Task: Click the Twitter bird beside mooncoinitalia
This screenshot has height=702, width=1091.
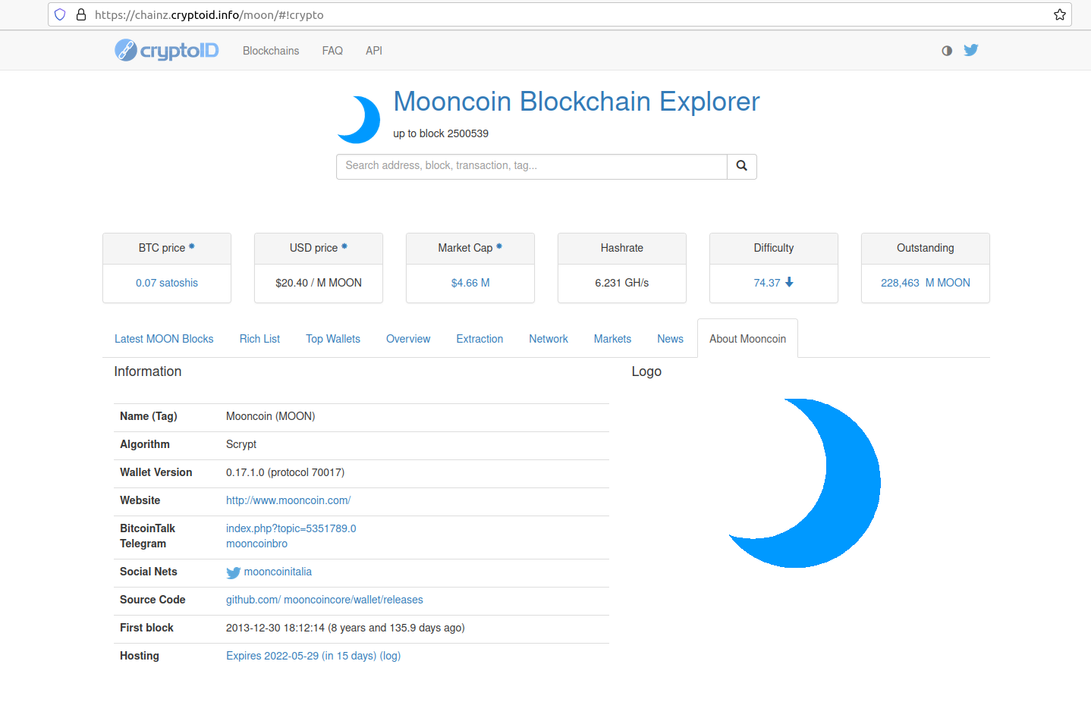Action: coord(234,572)
